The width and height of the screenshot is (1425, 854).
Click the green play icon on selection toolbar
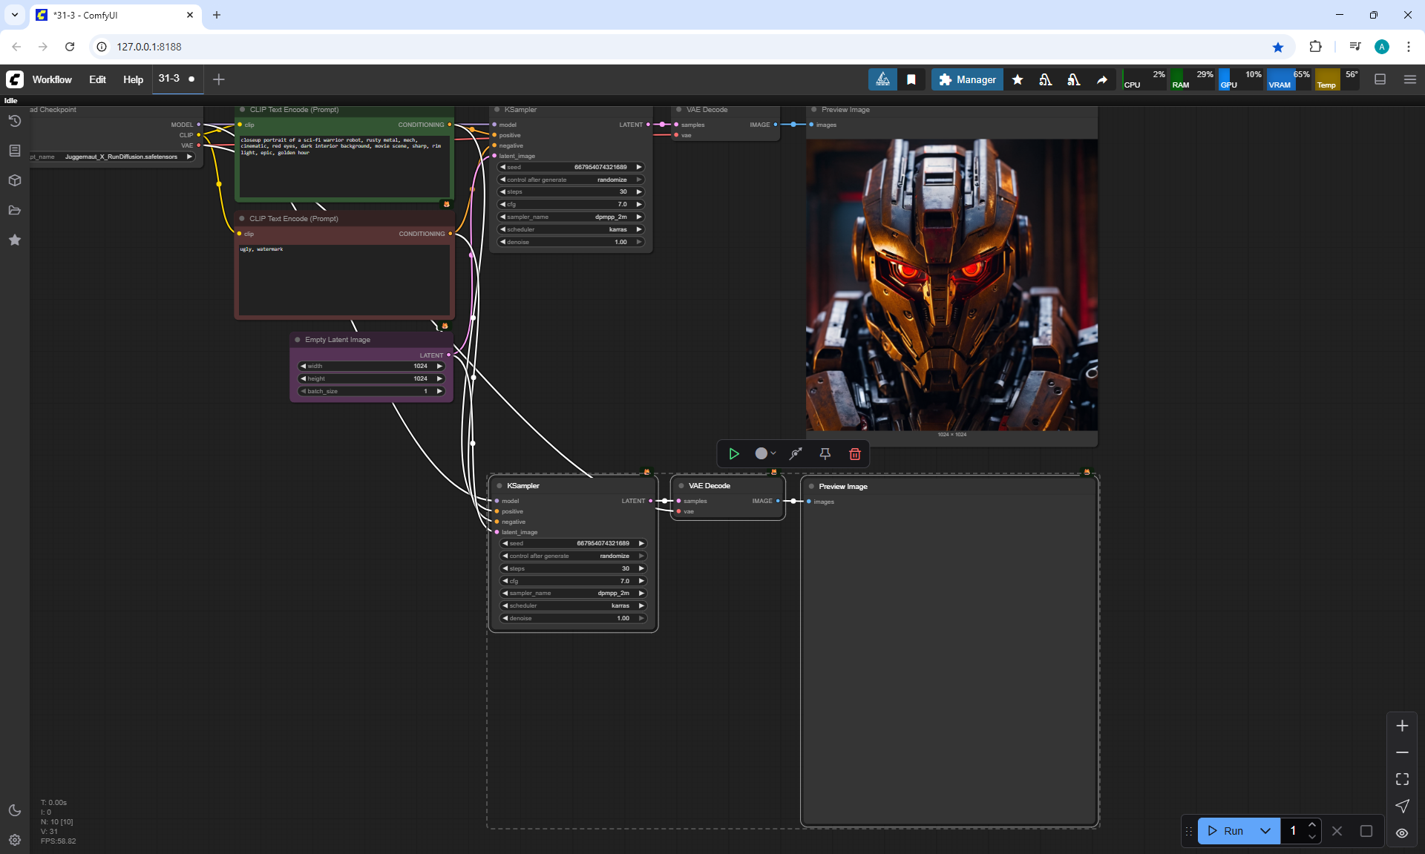(733, 454)
